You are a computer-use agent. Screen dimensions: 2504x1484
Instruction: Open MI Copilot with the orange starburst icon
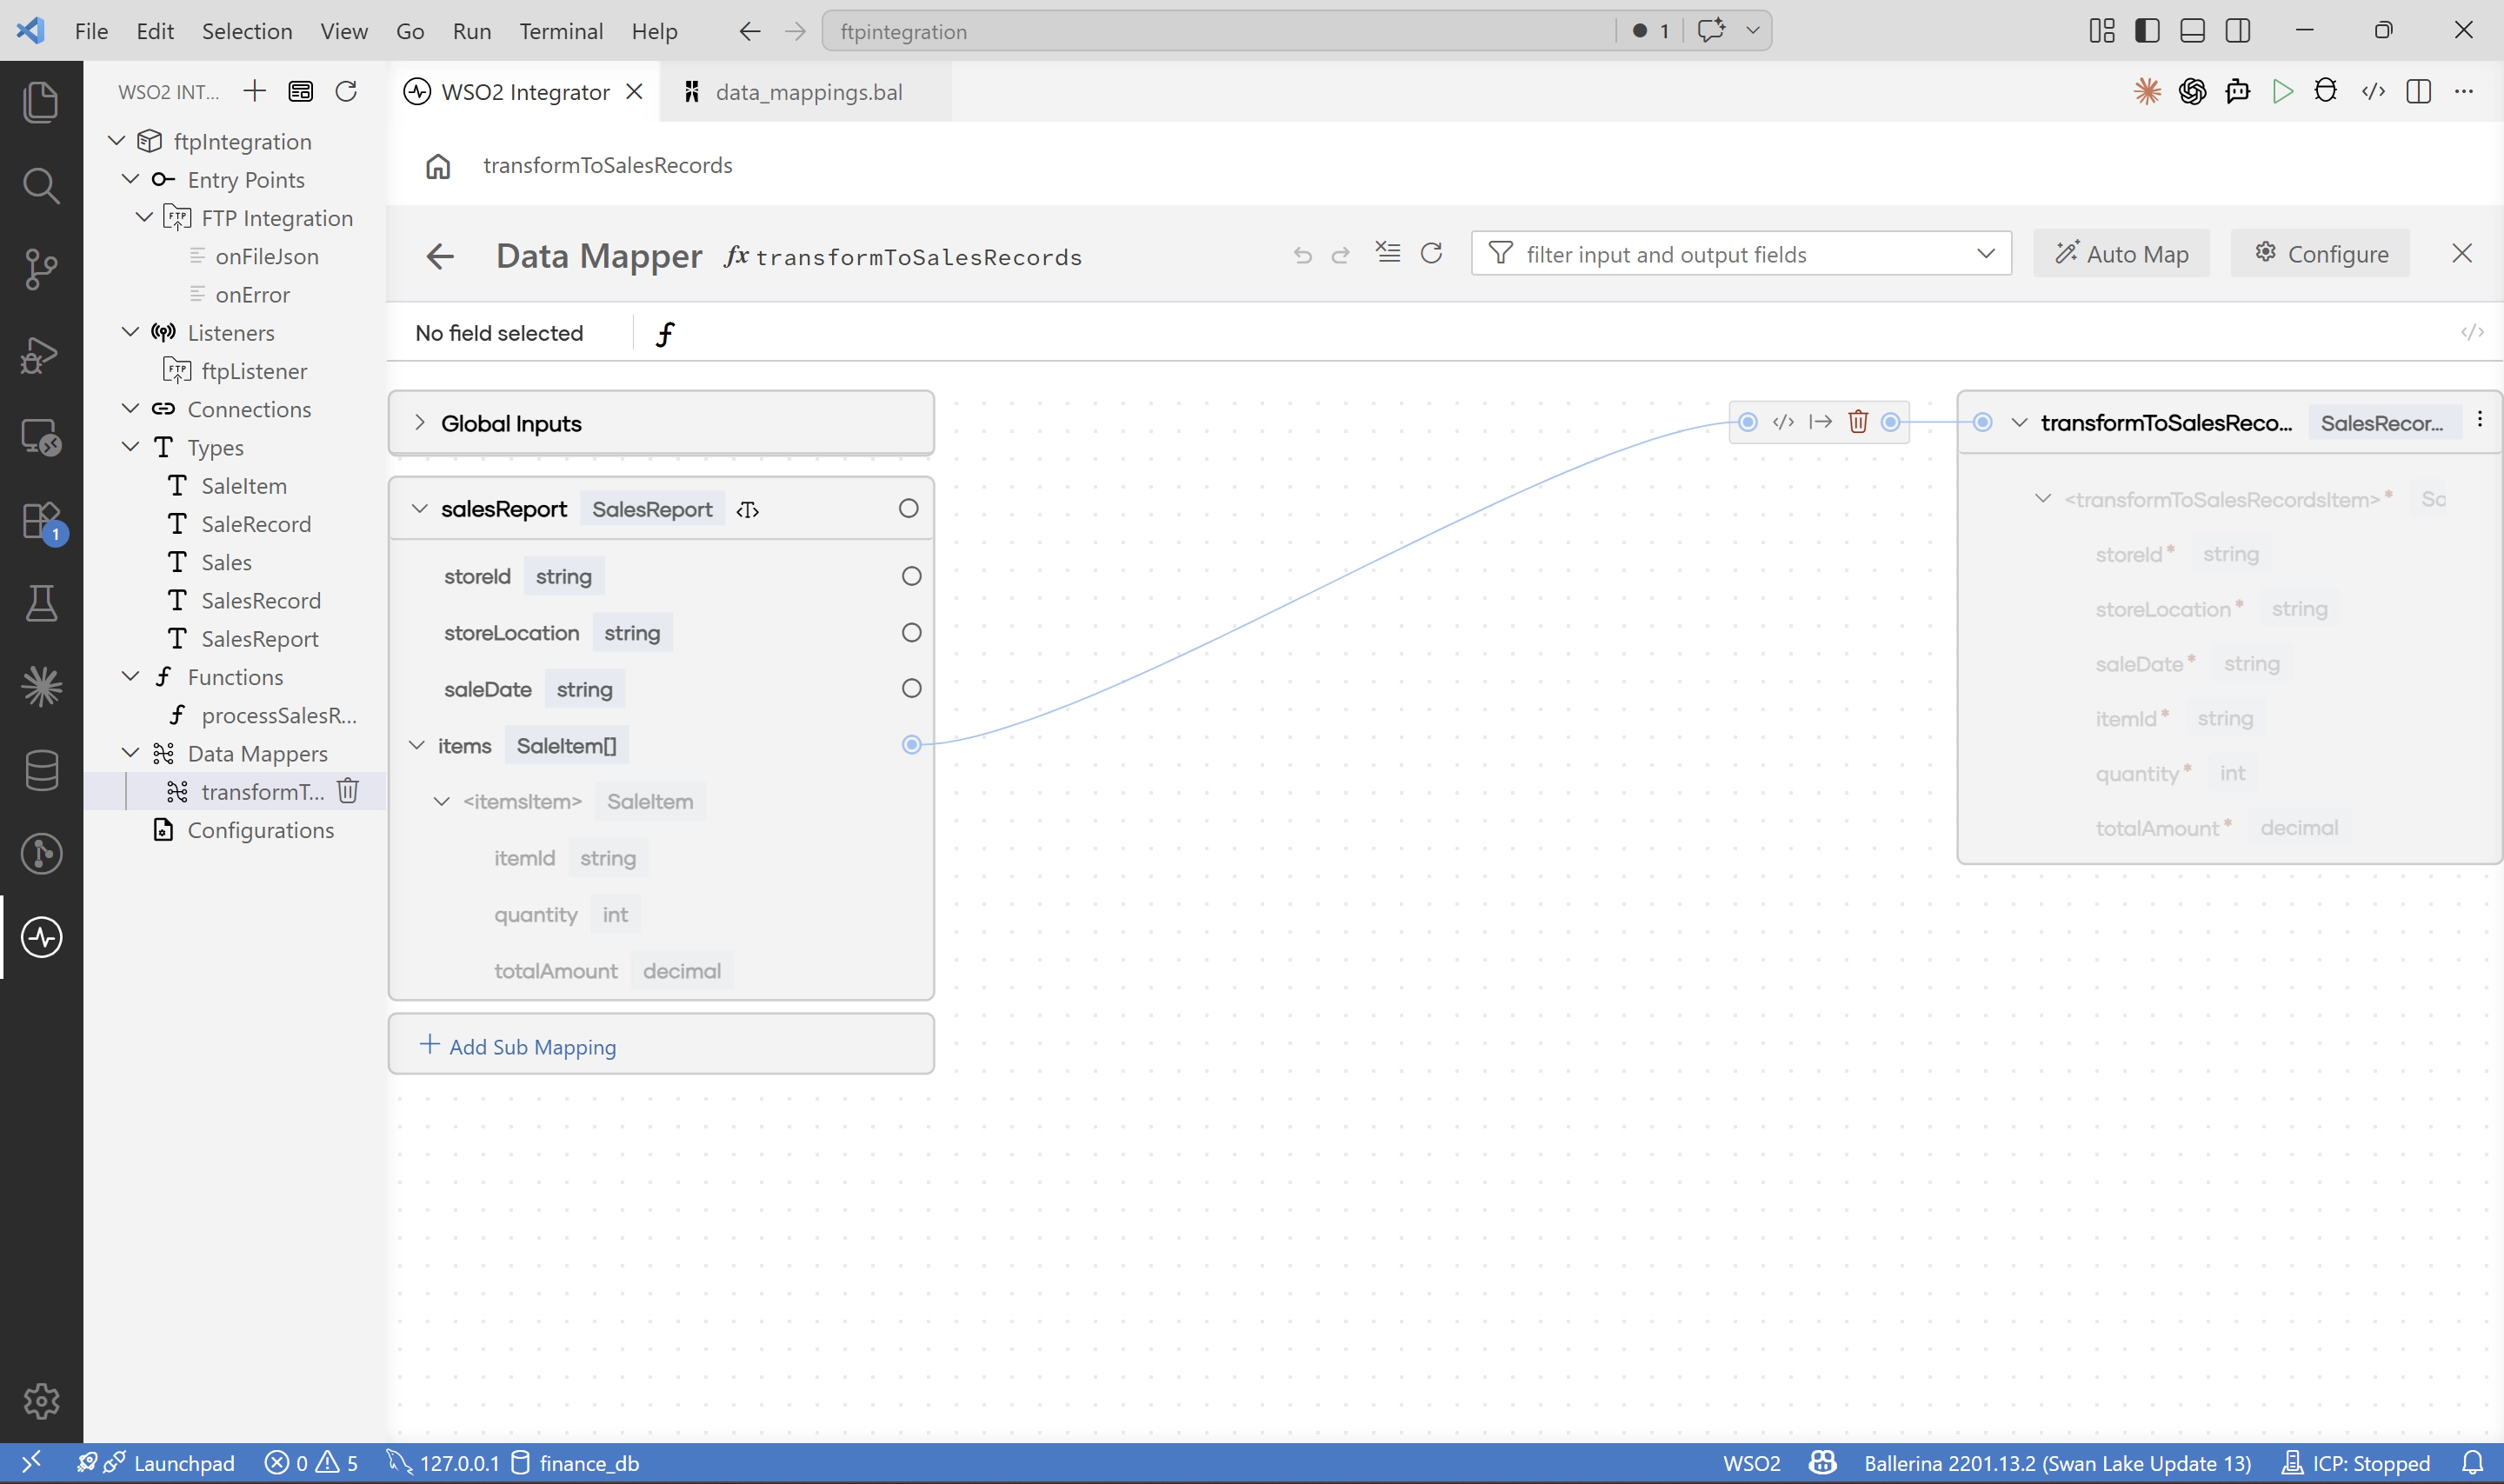point(2147,91)
